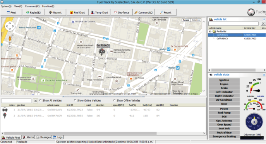Select Show Online Vehicles option

[x=75, y=100]
